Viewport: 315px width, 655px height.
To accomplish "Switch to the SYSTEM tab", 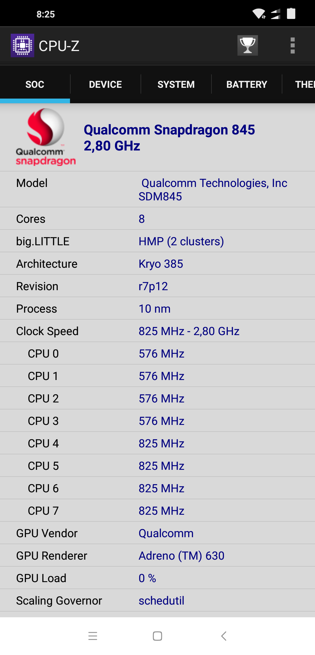I will point(176,84).
